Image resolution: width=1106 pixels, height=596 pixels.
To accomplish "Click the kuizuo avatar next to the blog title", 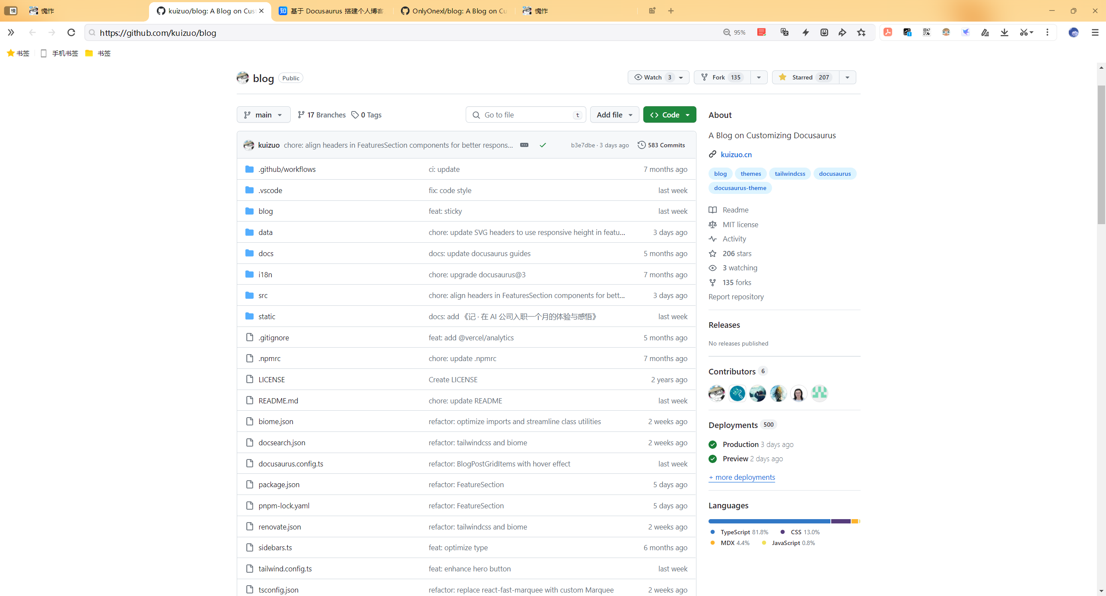I will (243, 78).
